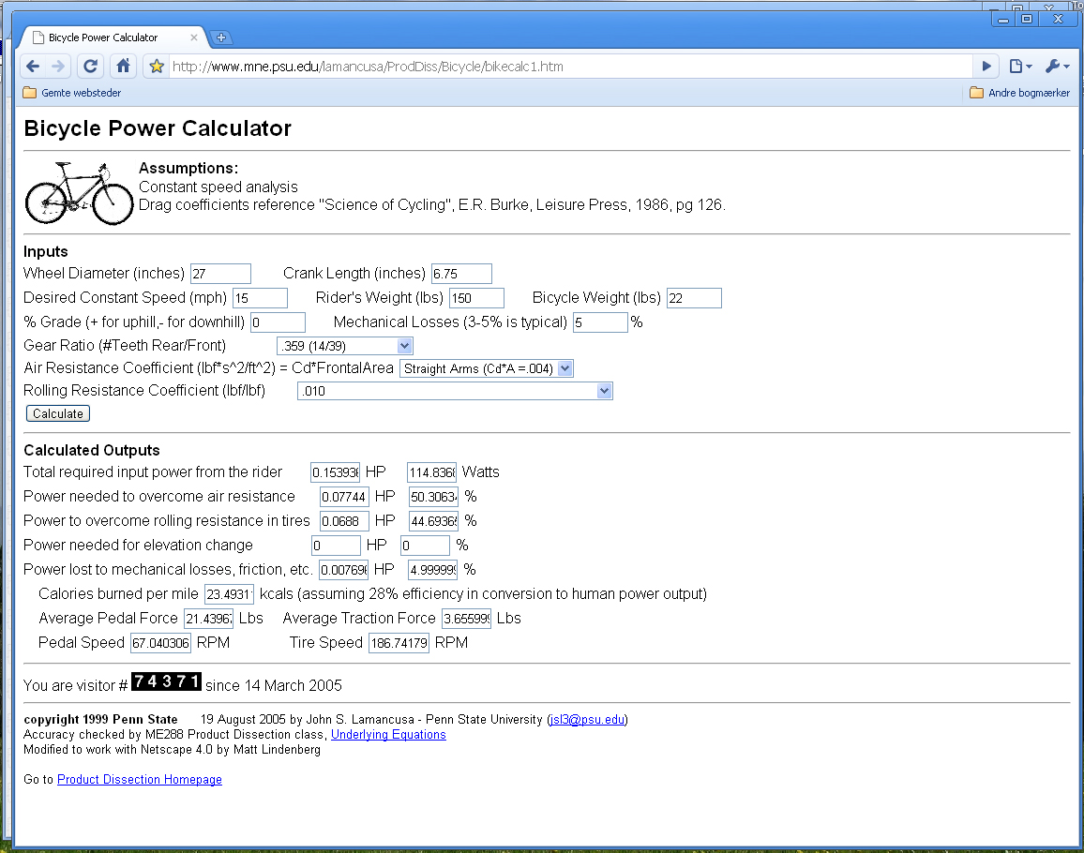The height and width of the screenshot is (853, 1084).
Task: Select the total input power HP output
Action: [x=336, y=472]
